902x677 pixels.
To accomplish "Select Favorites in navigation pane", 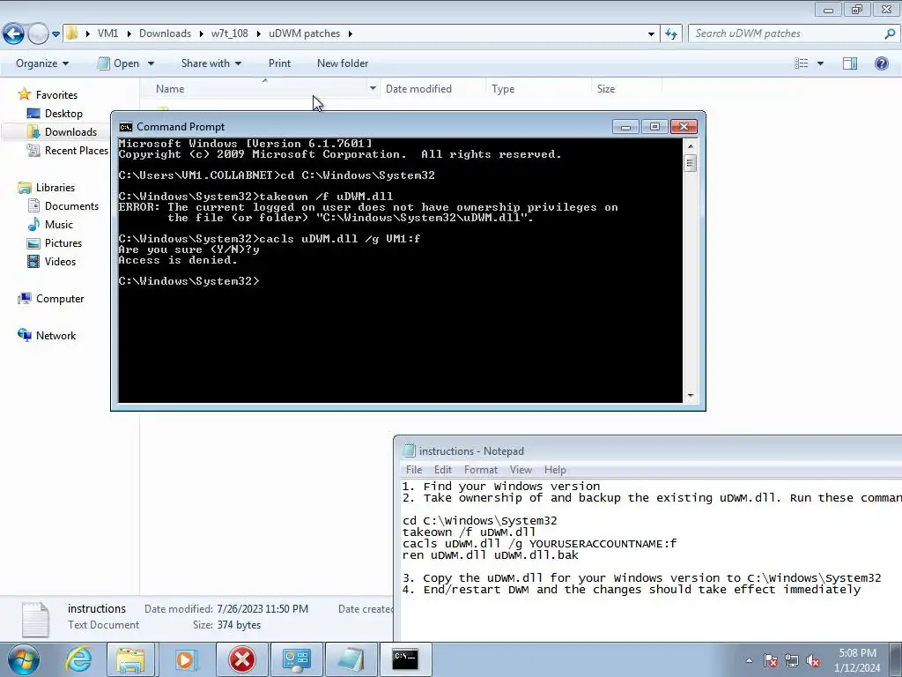I will 56,95.
